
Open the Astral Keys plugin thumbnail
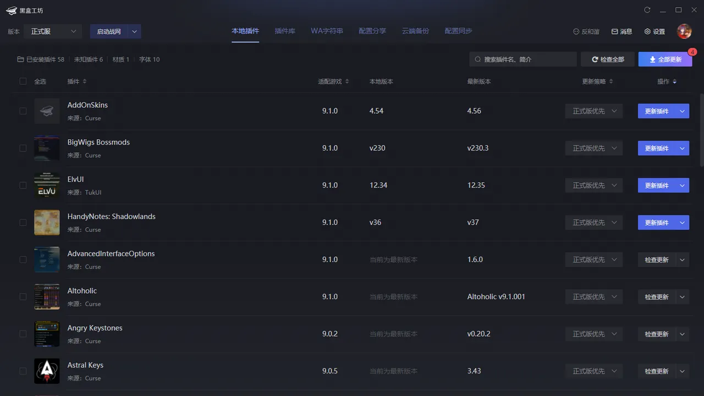[x=47, y=371]
